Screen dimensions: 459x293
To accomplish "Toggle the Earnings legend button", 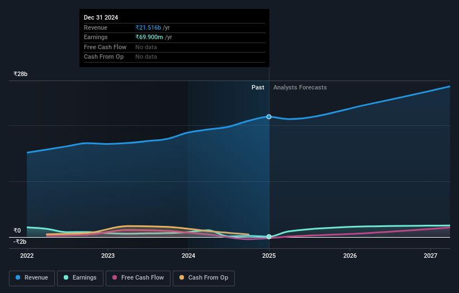I will (80, 278).
